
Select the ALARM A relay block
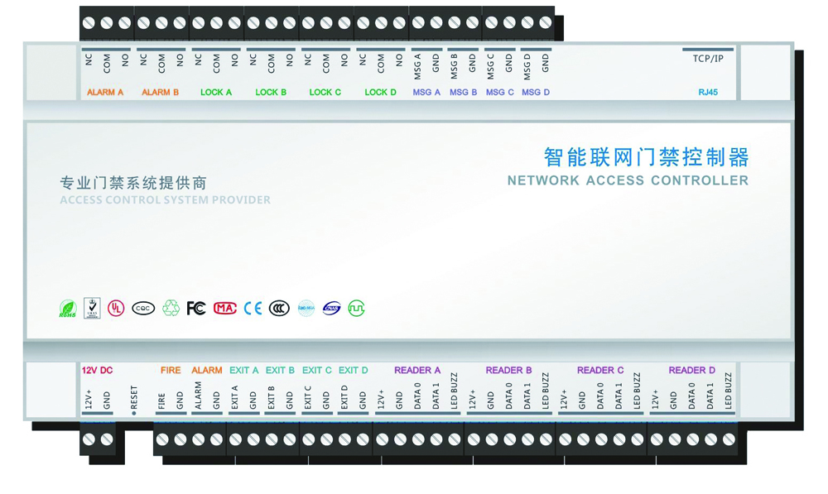105,92
